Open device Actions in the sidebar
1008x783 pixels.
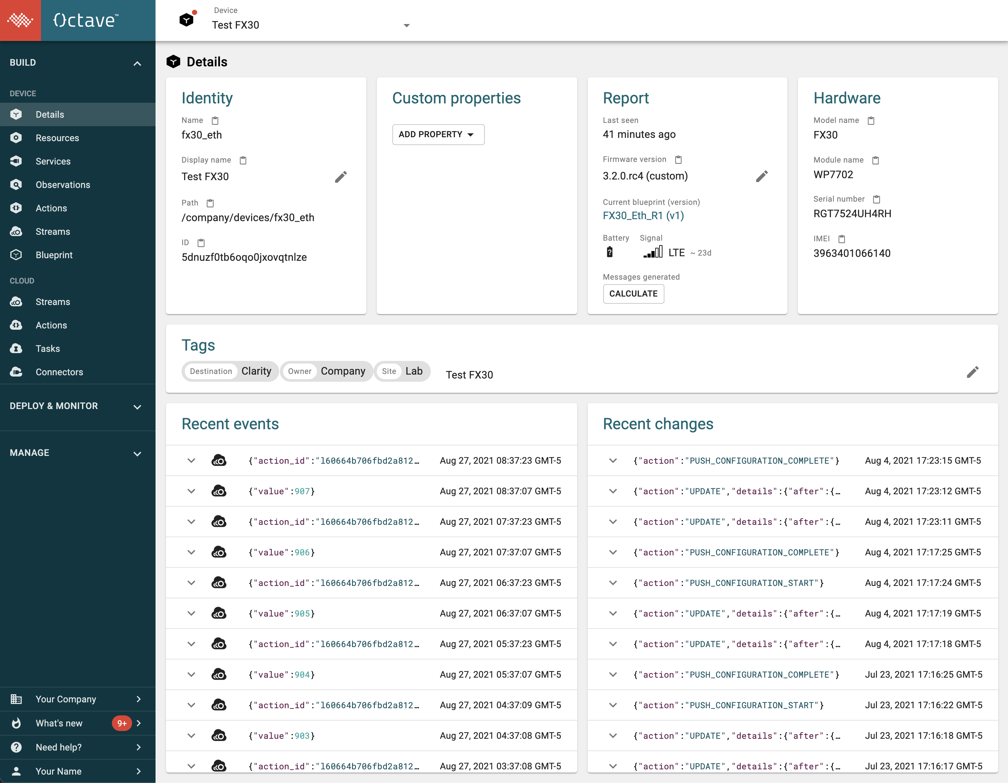(77, 208)
